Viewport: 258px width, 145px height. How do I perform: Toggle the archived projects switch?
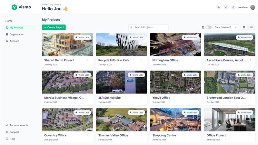[208, 27]
